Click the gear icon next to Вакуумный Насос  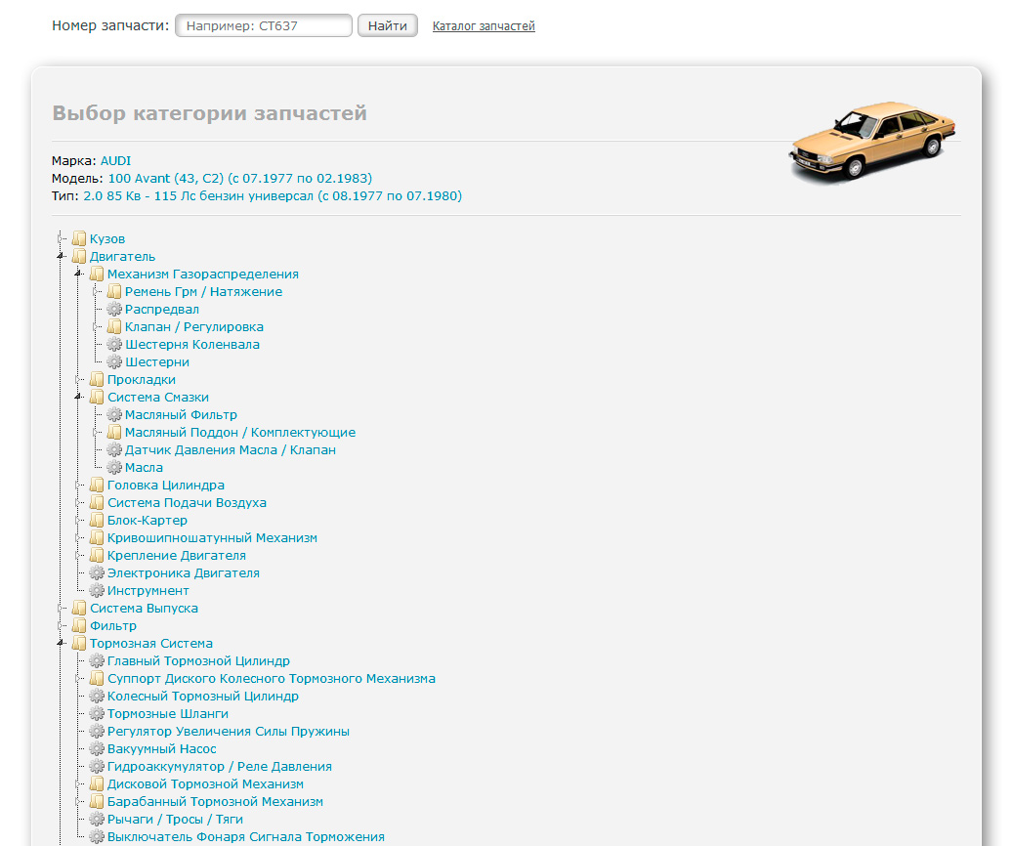(x=97, y=749)
